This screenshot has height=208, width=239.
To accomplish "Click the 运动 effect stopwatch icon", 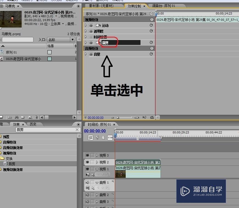I will 151,25.
